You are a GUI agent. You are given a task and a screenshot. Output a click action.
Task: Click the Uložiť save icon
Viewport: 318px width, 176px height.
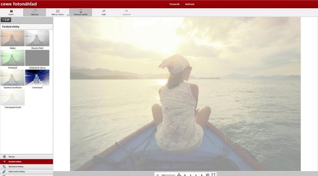(x=11, y=11)
